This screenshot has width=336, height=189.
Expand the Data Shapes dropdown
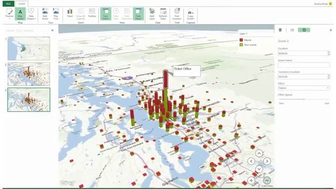[x=31, y=14]
